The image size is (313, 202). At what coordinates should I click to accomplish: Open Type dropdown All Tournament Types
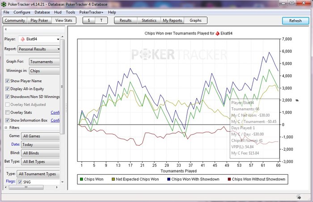[38, 174]
